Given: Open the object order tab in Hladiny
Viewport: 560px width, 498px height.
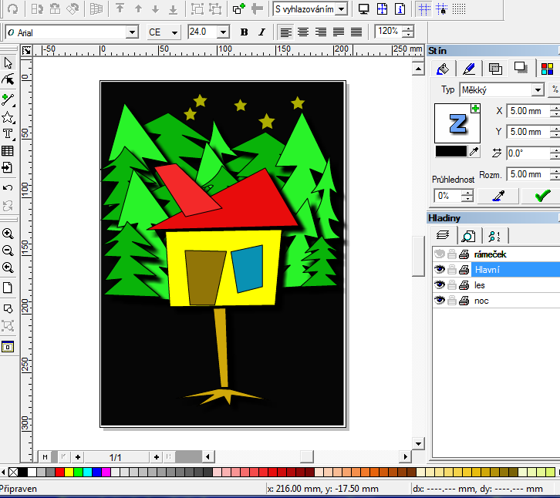Looking at the screenshot, I should click(495, 236).
